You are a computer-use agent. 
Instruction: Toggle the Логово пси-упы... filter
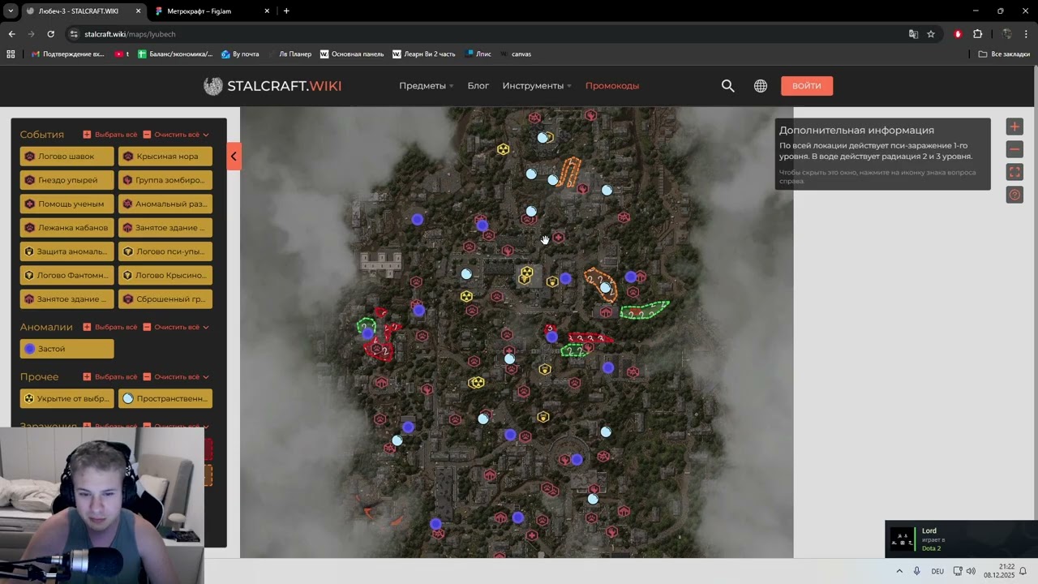tap(165, 251)
